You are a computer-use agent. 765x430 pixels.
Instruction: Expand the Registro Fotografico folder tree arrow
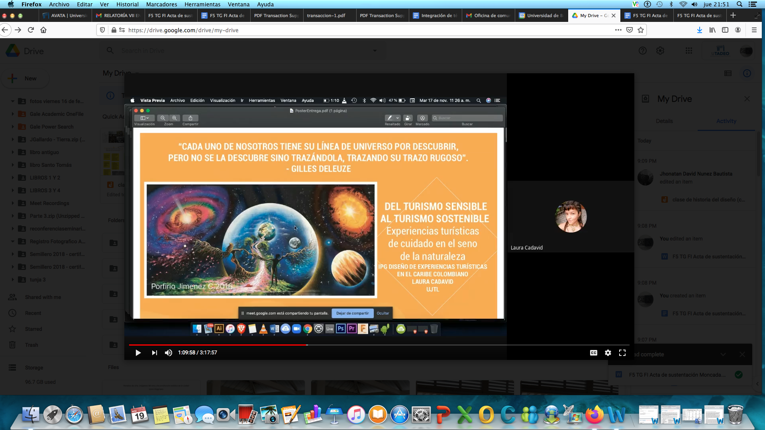pyautogui.click(x=13, y=241)
